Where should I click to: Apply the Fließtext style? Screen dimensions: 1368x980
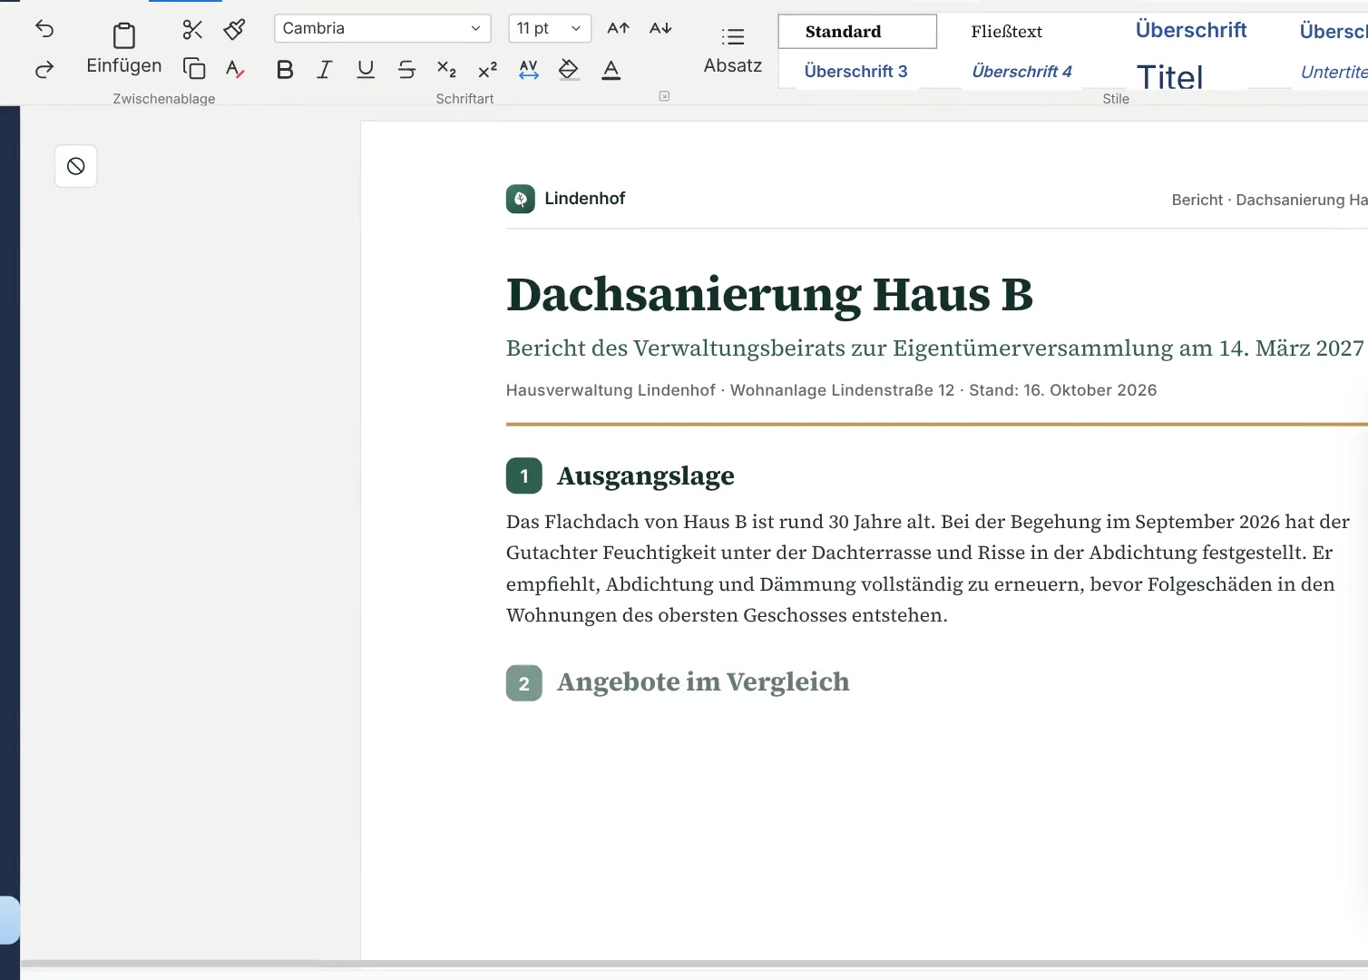coord(1007,32)
